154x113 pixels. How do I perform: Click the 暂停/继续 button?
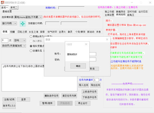tap(47, 103)
